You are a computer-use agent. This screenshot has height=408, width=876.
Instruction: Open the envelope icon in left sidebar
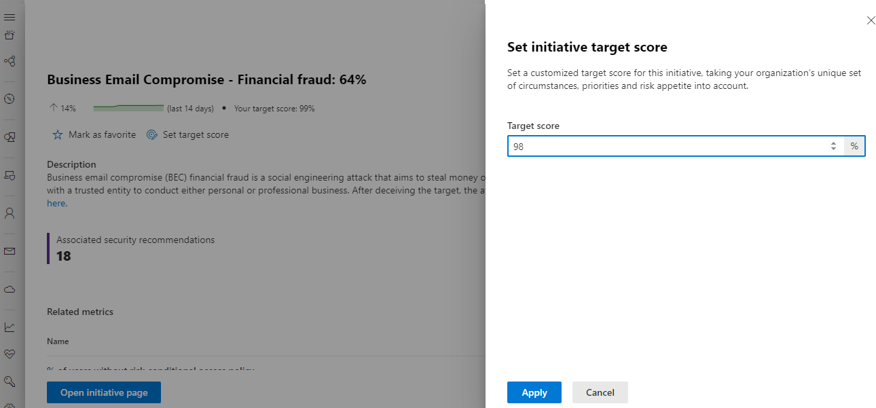pos(10,251)
